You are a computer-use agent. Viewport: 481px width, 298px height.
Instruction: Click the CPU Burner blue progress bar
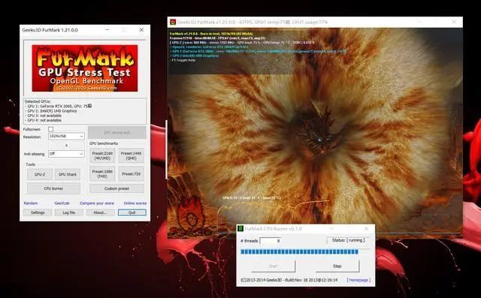299,251
